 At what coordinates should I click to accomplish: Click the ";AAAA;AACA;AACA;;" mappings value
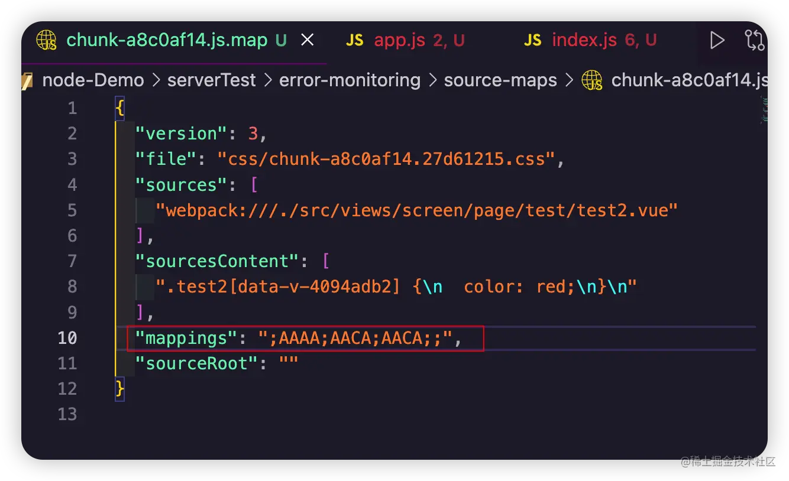pyautogui.click(x=355, y=338)
